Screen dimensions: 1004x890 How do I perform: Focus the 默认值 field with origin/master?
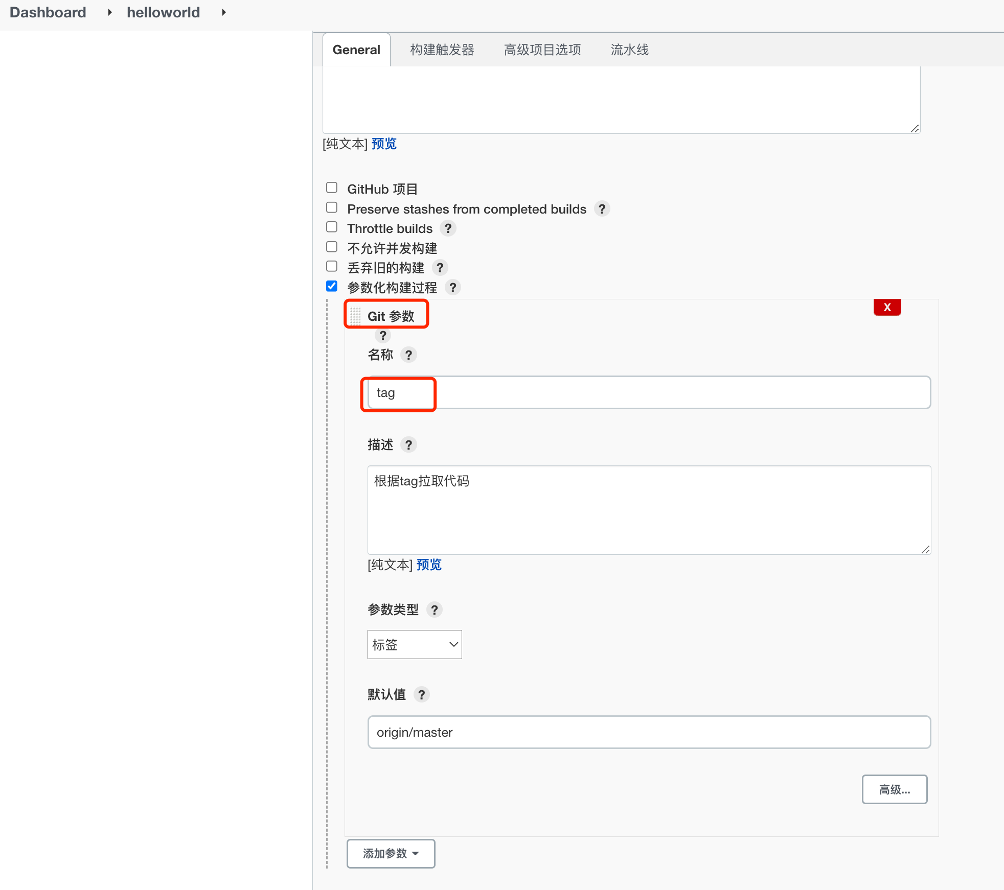click(649, 733)
